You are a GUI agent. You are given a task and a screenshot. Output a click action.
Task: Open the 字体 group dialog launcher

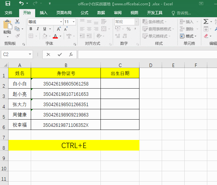[75, 44]
